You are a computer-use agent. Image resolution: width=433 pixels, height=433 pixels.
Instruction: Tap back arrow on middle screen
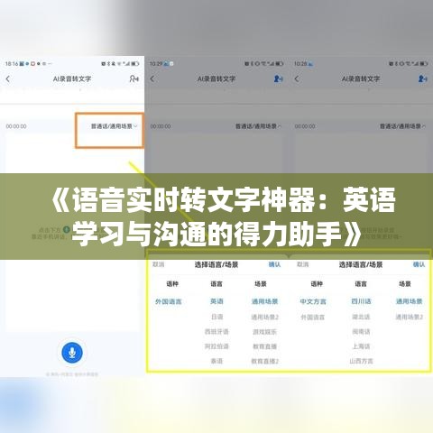[152, 79]
